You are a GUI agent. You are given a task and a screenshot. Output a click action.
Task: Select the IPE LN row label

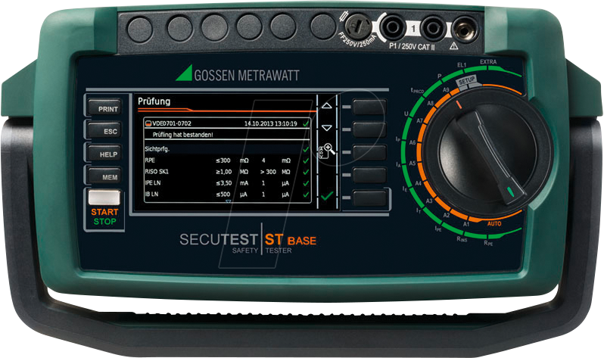[x=153, y=182]
